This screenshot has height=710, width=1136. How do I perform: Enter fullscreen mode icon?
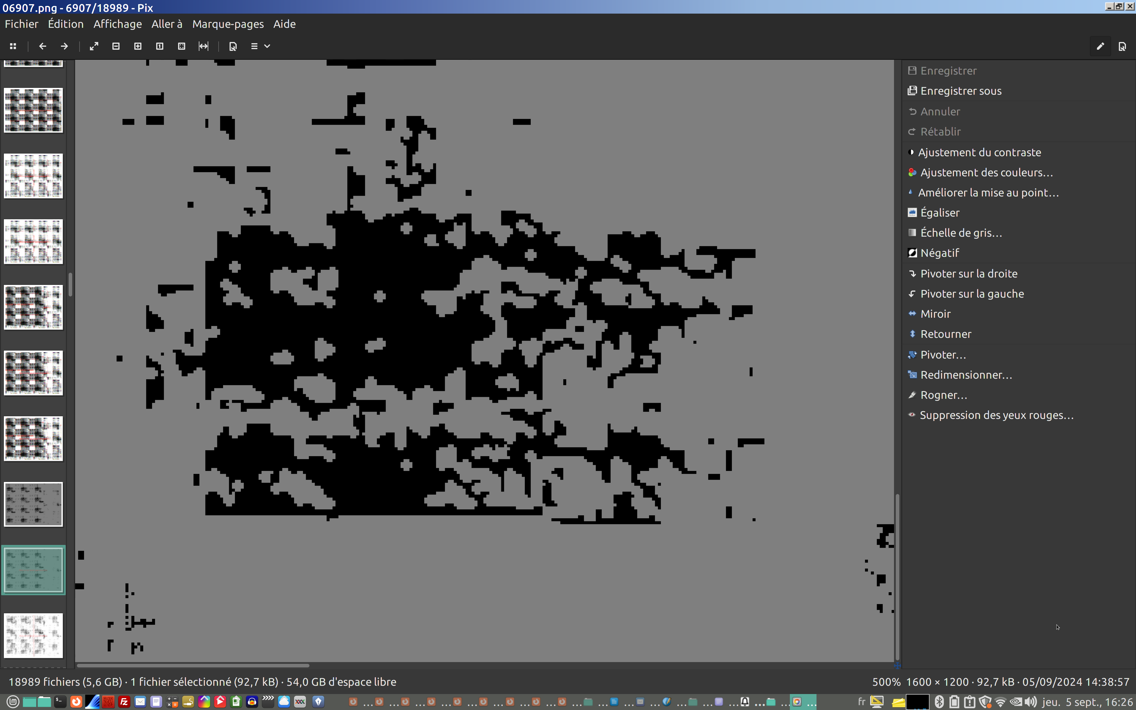coord(94,46)
